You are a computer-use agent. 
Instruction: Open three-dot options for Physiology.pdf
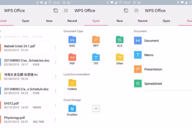(55, 119)
